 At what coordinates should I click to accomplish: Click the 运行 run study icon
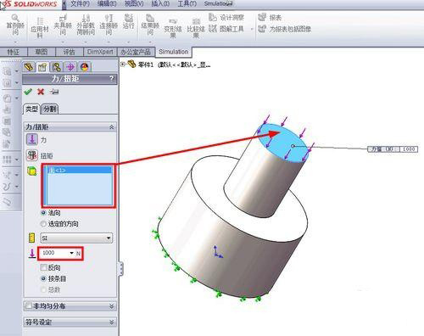tap(129, 19)
